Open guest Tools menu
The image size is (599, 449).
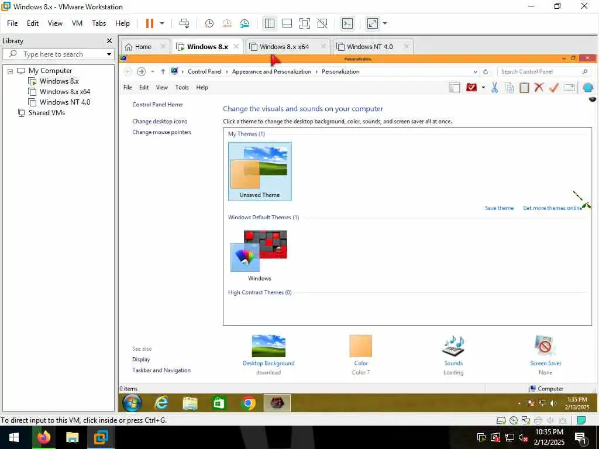(182, 88)
